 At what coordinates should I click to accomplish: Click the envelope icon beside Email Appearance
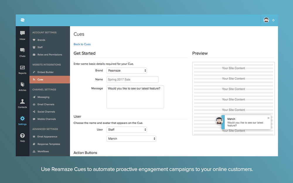click(34, 136)
